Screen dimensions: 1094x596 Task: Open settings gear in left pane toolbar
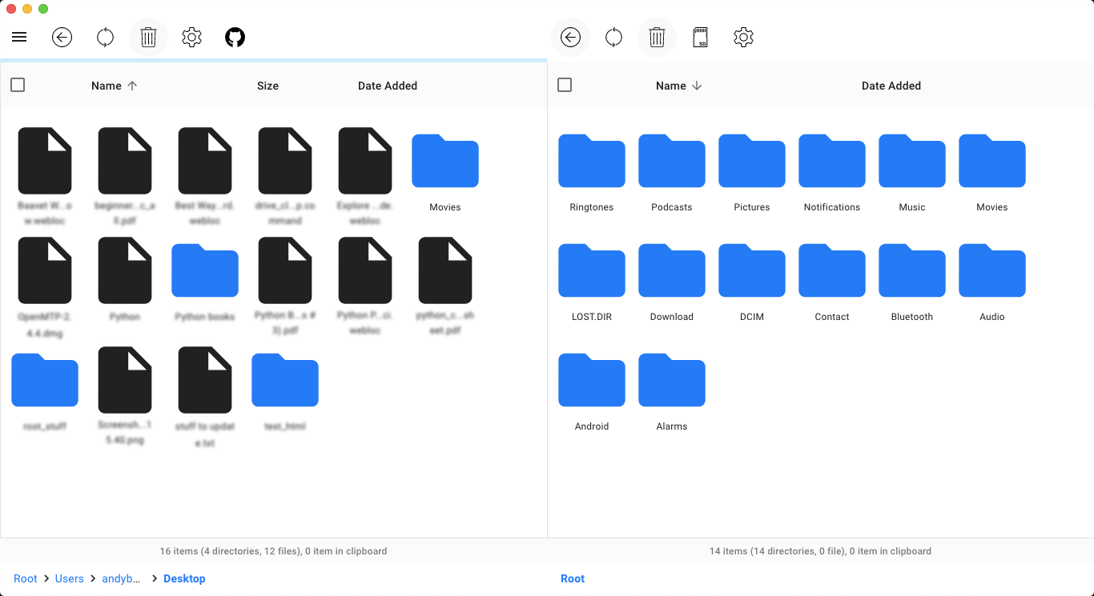[x=191, y=38]
